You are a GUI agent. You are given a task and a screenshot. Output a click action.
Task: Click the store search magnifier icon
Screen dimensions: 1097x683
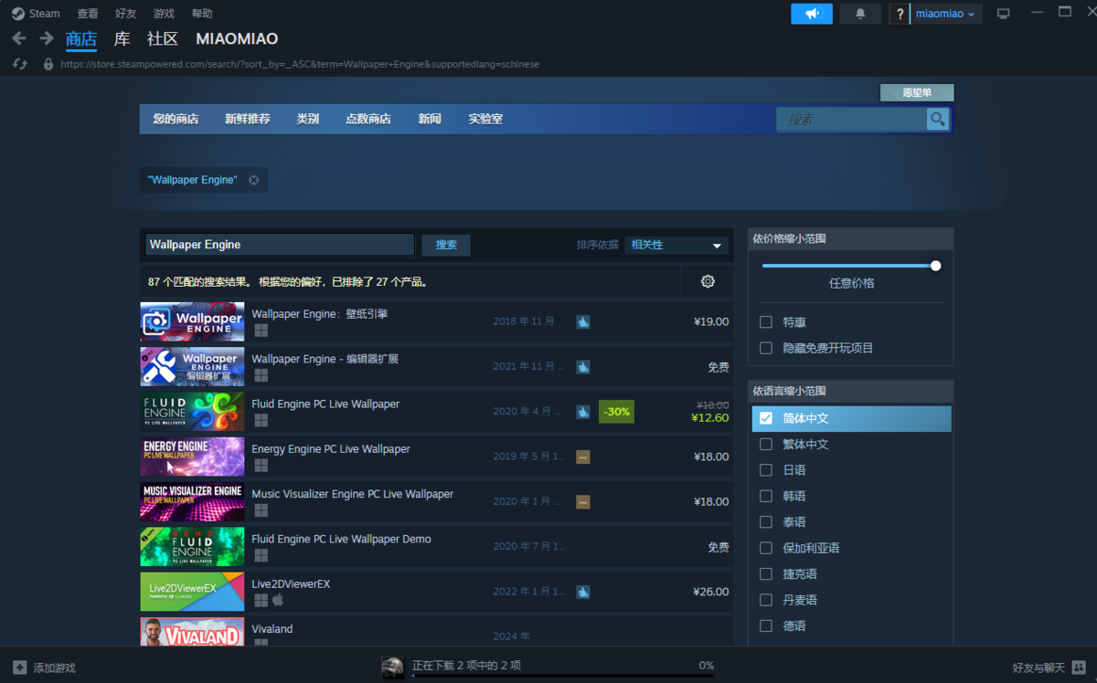pyautogui.click(x=937, y=119)
